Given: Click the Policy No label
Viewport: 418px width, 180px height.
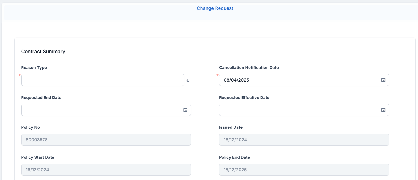Looking at the screenshot, I should click(x=30, y=127).
